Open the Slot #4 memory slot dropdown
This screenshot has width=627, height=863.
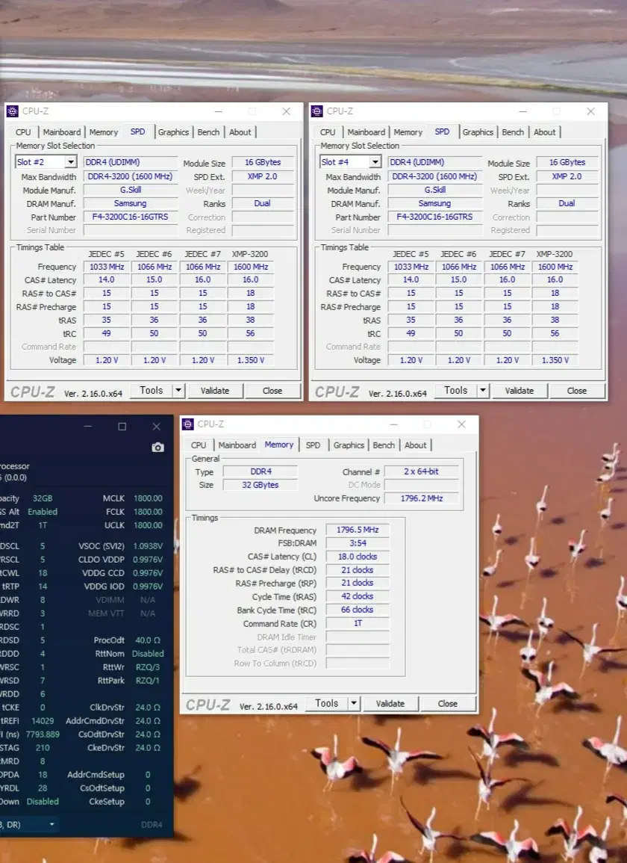click(375, 162)
